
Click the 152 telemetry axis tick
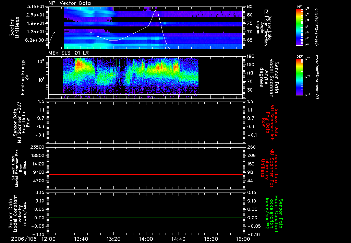[251, 164]
